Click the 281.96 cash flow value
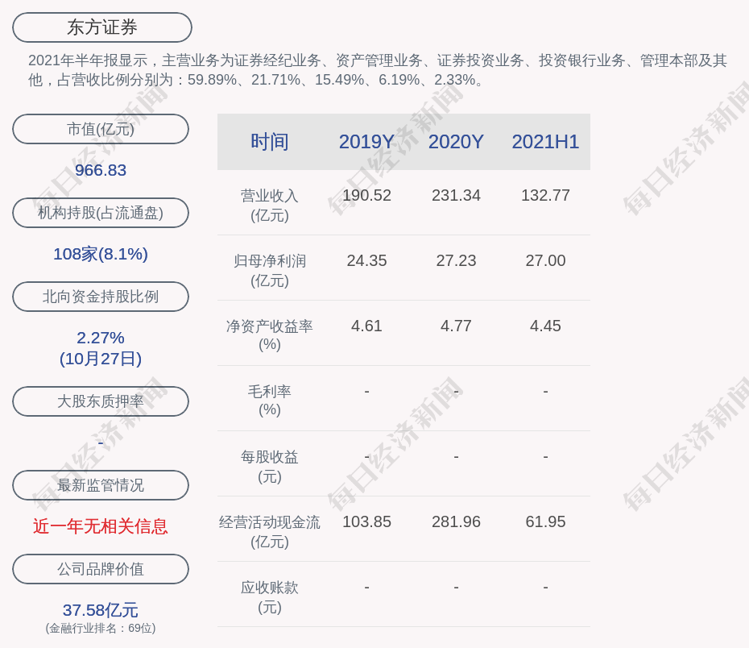This screenshot has height=648, width=749. pos(456,521)
